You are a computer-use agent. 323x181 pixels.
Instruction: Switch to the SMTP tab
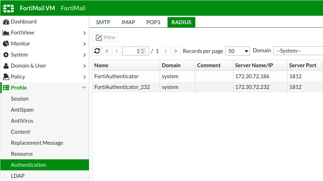tap(103, 22)
